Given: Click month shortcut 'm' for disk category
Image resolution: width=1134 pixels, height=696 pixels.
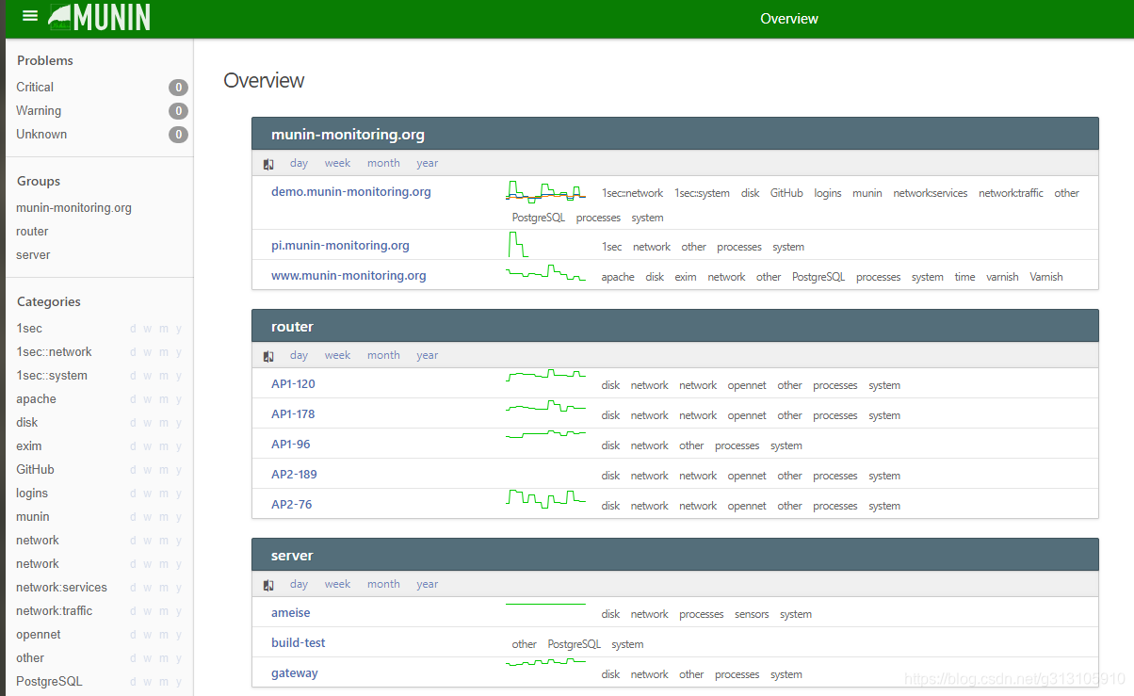Looking at the screenshot, I should 164,422.
